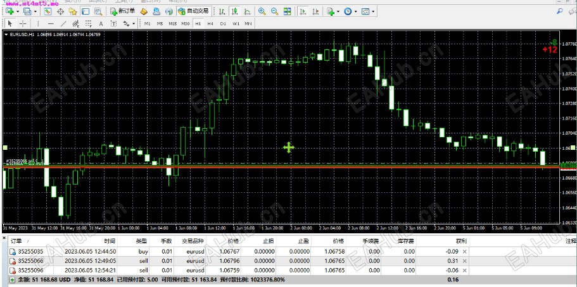The width and height of the screenshot is (577, 287).
Task: Switch to M5 timeframe
Action: click(160, 24)
